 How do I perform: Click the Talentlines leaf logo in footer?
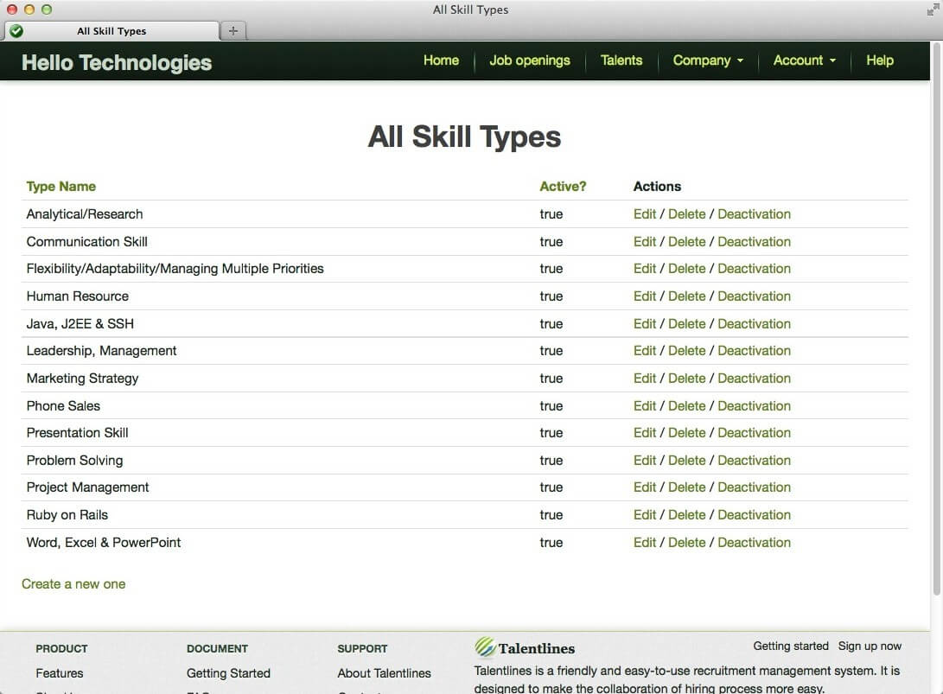pyautogui.click(x=485, y=647)
